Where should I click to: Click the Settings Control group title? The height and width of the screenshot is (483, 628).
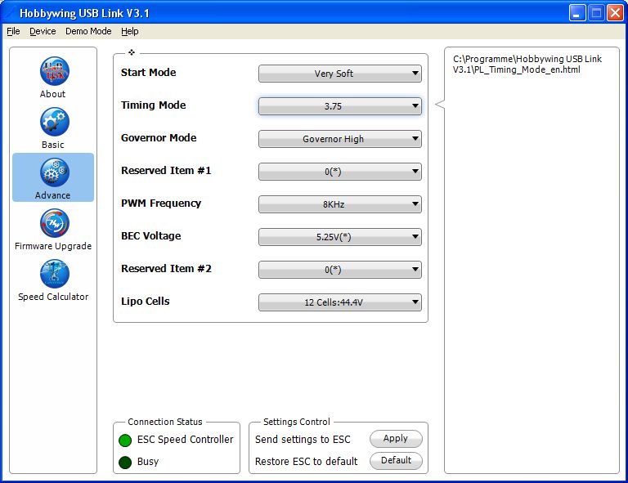point(297,422)
